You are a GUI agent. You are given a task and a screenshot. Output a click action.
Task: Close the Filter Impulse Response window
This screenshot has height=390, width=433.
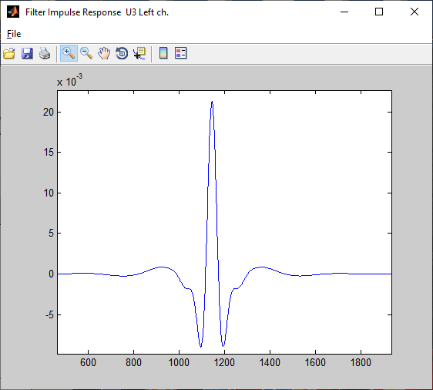(415, 12)
